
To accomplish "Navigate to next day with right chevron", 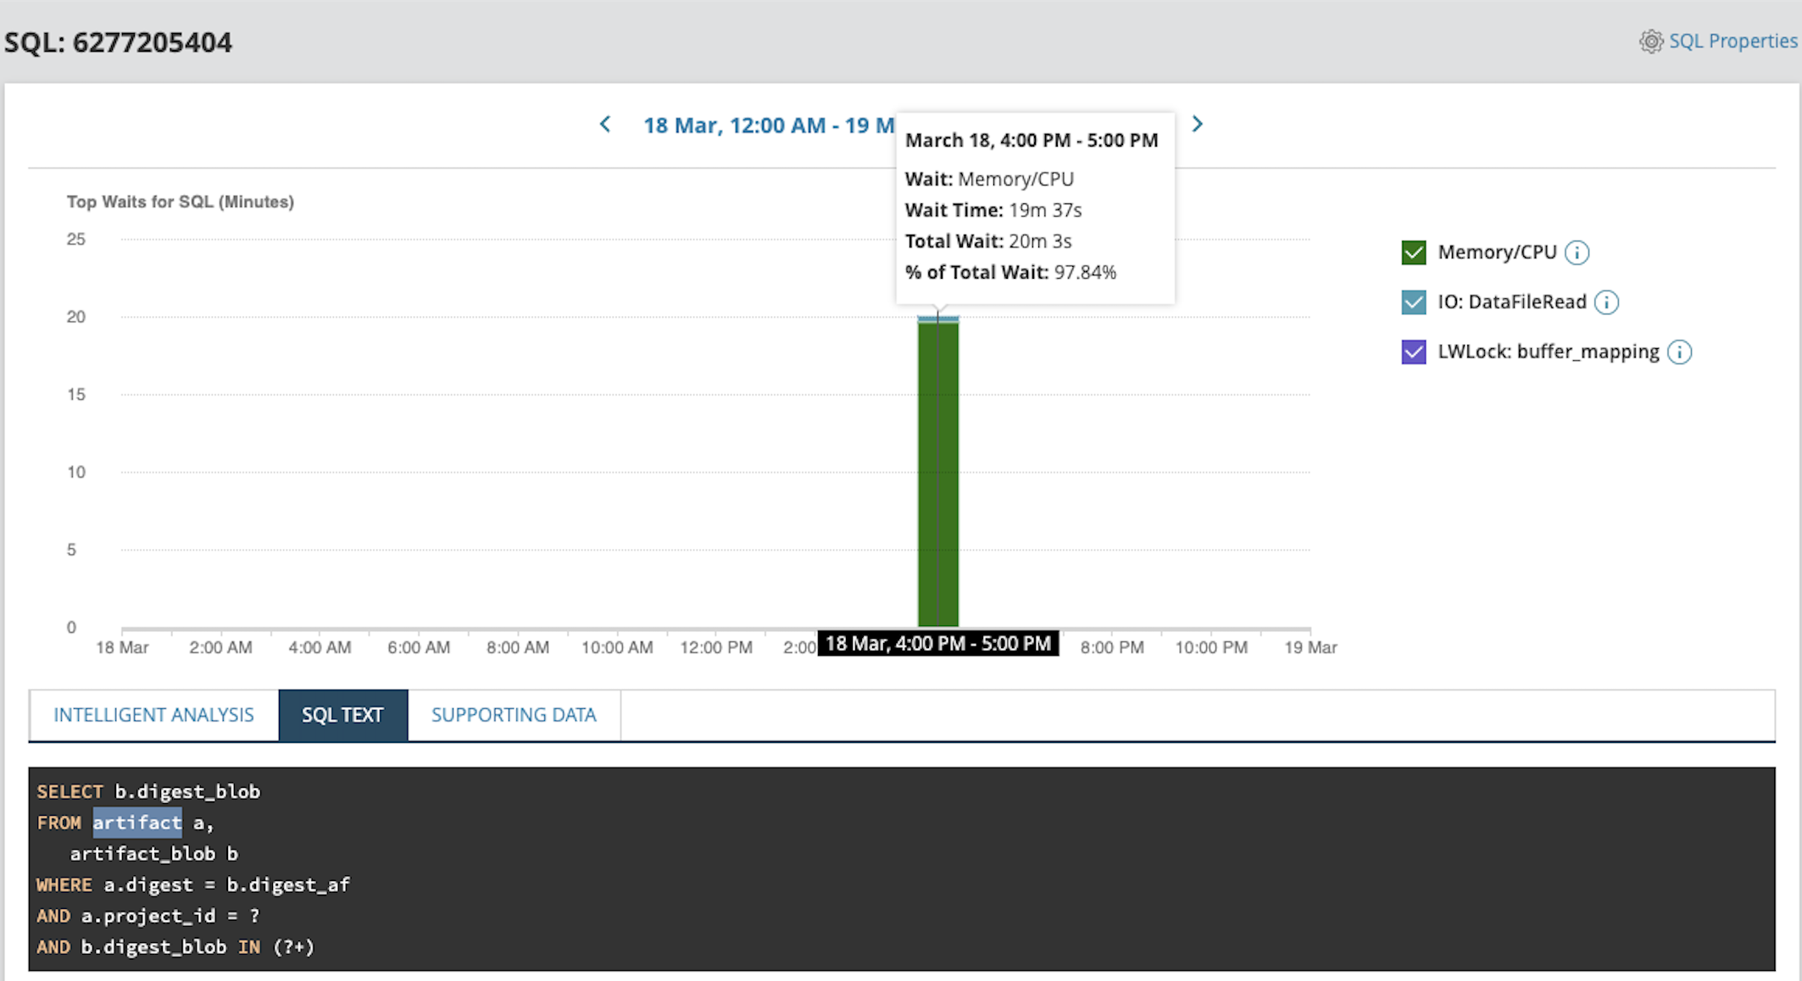I will 1197,124.
